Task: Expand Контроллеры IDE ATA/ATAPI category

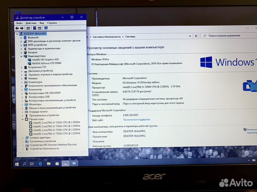Action: tap(22, 94)
